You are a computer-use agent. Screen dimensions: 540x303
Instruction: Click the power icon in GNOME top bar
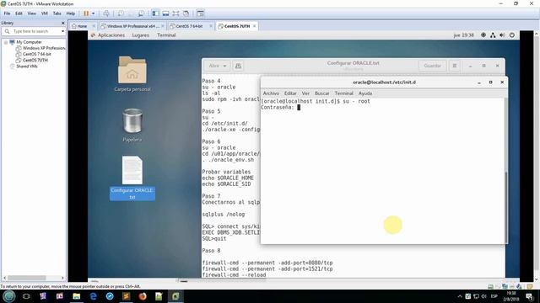click(x=512, y=35)
